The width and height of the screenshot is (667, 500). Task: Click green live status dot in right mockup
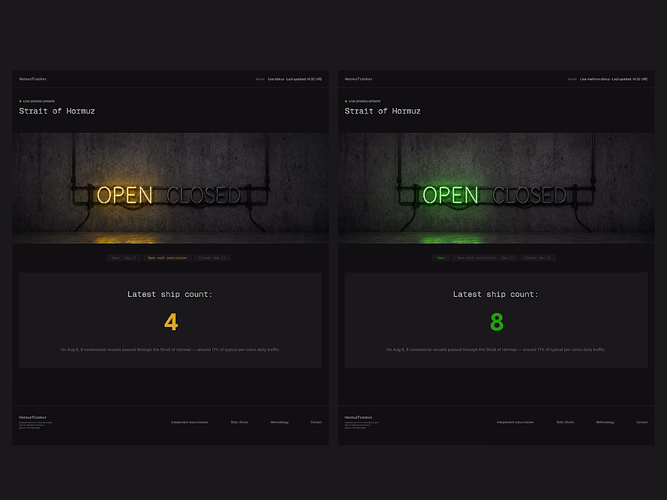click(346, 101)
